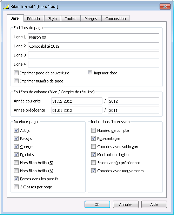This screenshot has width=174, height=215.
Task: Check Imprimer numéro de page
Action: (x=16, y=81)
